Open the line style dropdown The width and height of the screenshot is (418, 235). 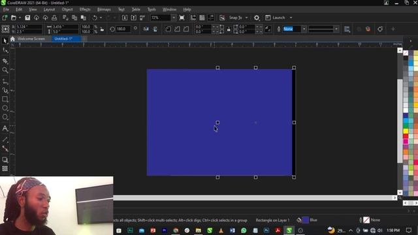pyautogui.click(x=336, y=29)
